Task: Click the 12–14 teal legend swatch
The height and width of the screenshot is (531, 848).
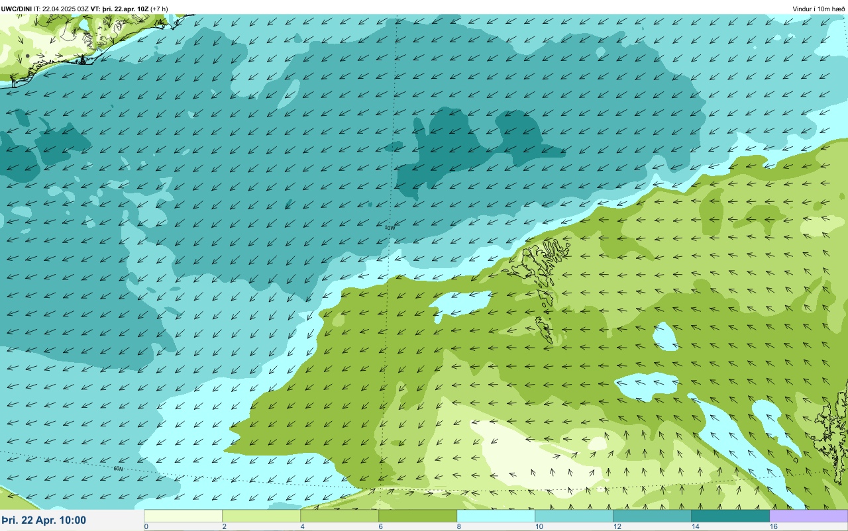Action: [x=653, y=516]
